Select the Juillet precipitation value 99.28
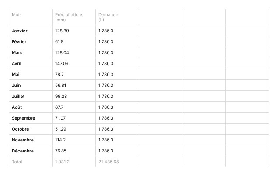Viewport: 280px width, 176px height. tap(61, 97)
